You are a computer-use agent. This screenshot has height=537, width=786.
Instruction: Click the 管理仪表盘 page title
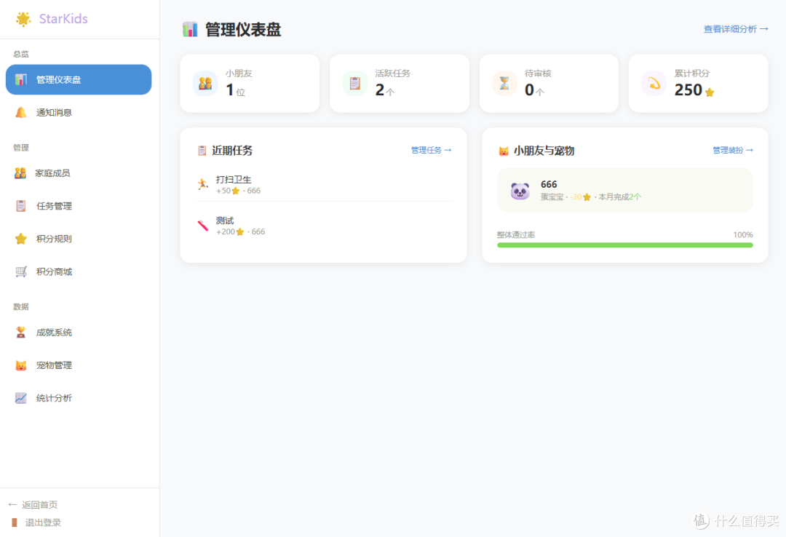pyautogui.click(x=243, y=30)
